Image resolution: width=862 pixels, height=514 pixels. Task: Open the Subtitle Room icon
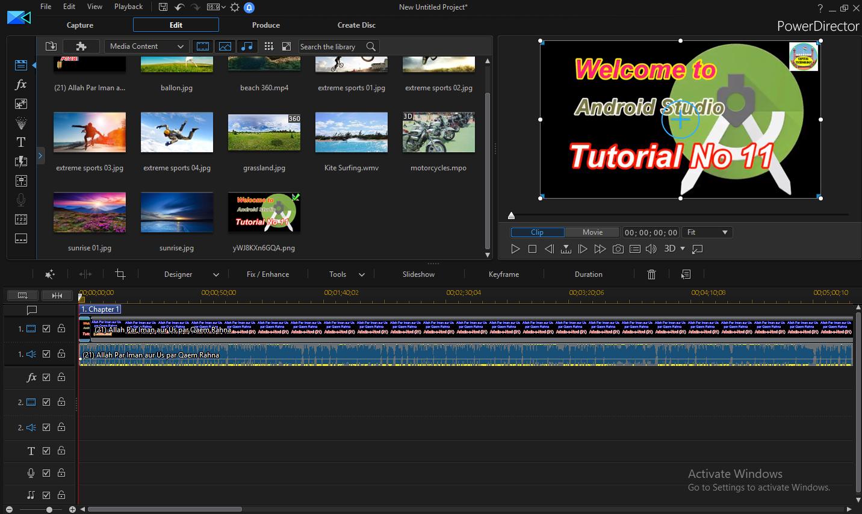click(21, 238)
